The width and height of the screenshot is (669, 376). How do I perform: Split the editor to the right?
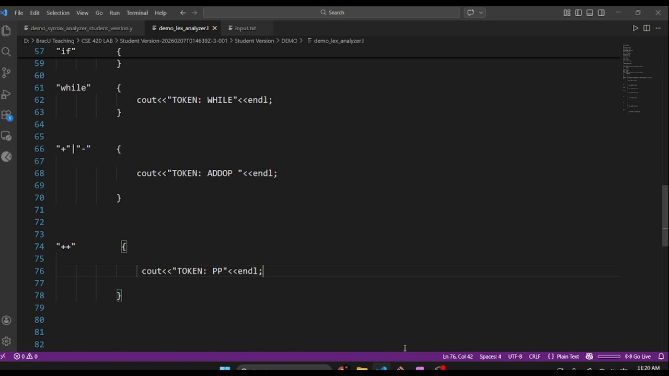(647, 28)
